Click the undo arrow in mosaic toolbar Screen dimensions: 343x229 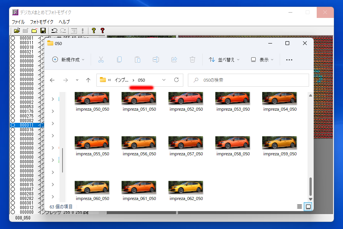[54, 31]
